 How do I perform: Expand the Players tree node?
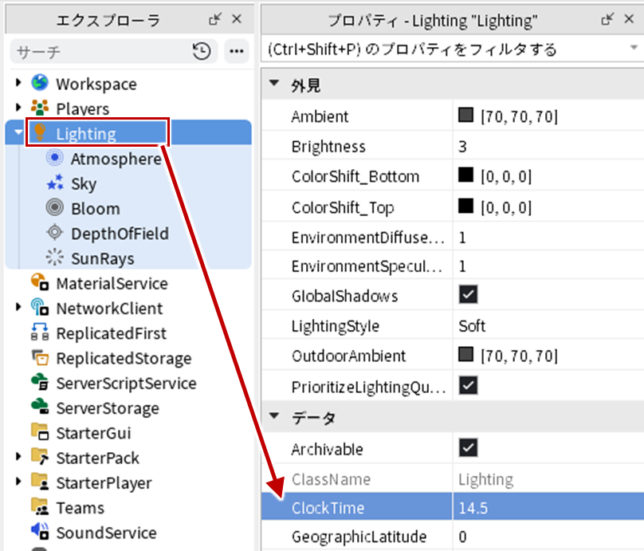point(18,108)
